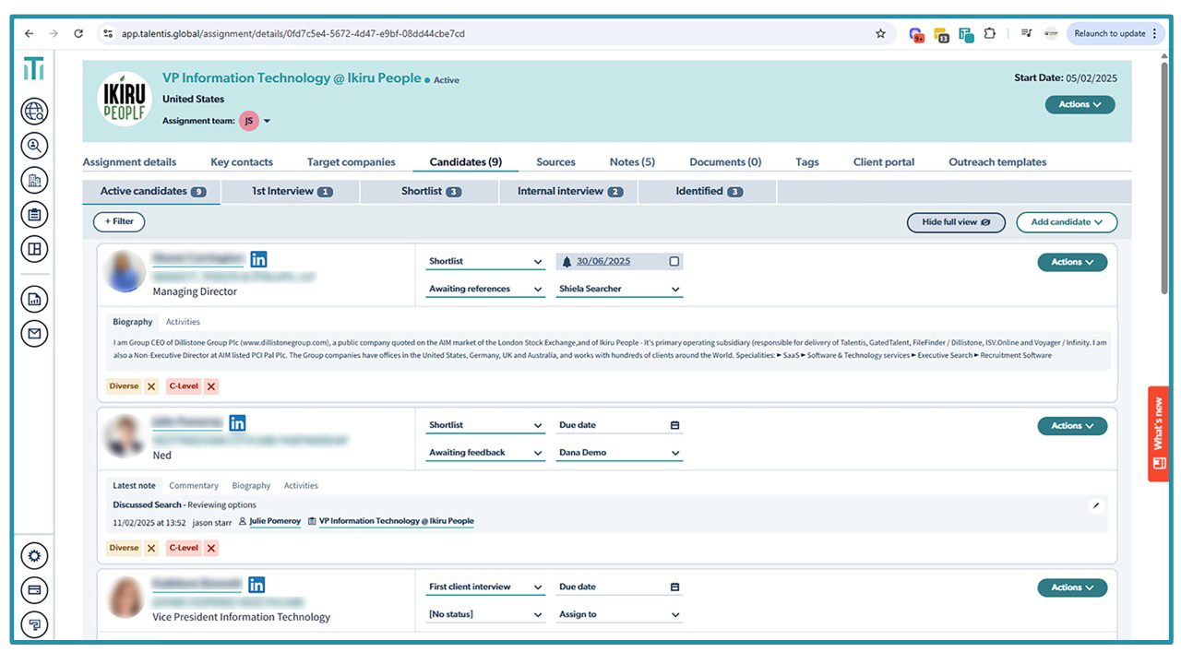The height and width of the screenshot is (664, 1181).
Task: Expand the Assignment team dropdown arrow
Action: tap(268, 121)
